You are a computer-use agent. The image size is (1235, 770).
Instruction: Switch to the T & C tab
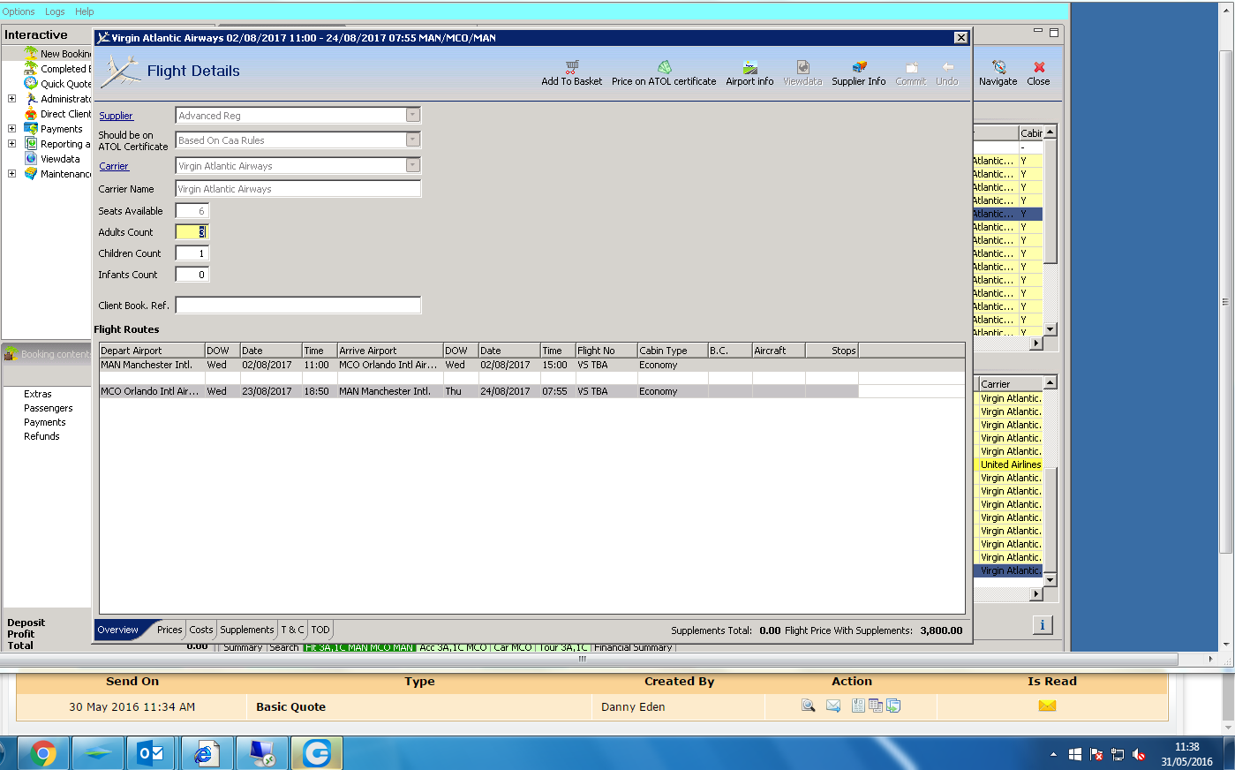(x=293, y=630)
